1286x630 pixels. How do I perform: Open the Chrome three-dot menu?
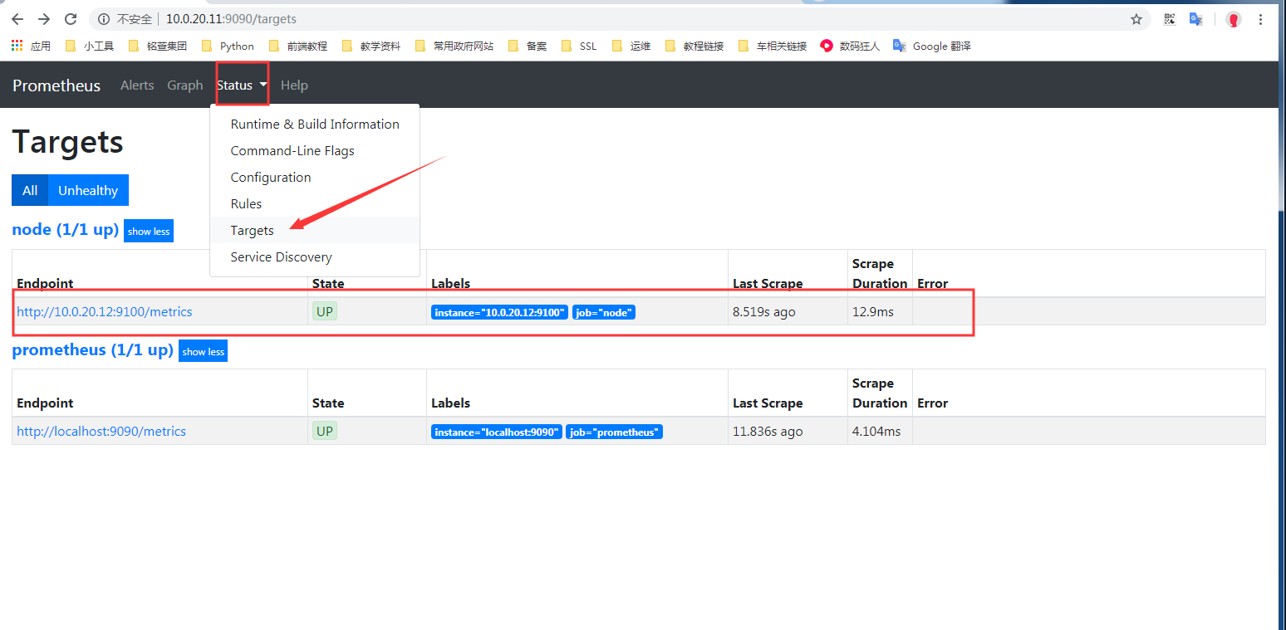pos(1261,19)
